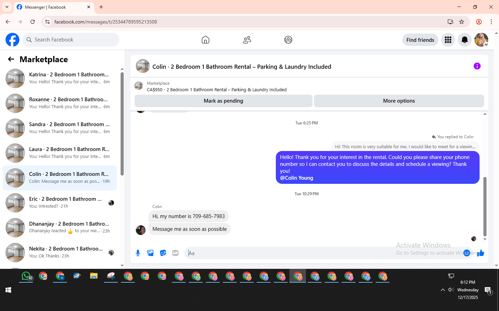
Task: Open conversation info purple icon
Action: pos(477,66)
